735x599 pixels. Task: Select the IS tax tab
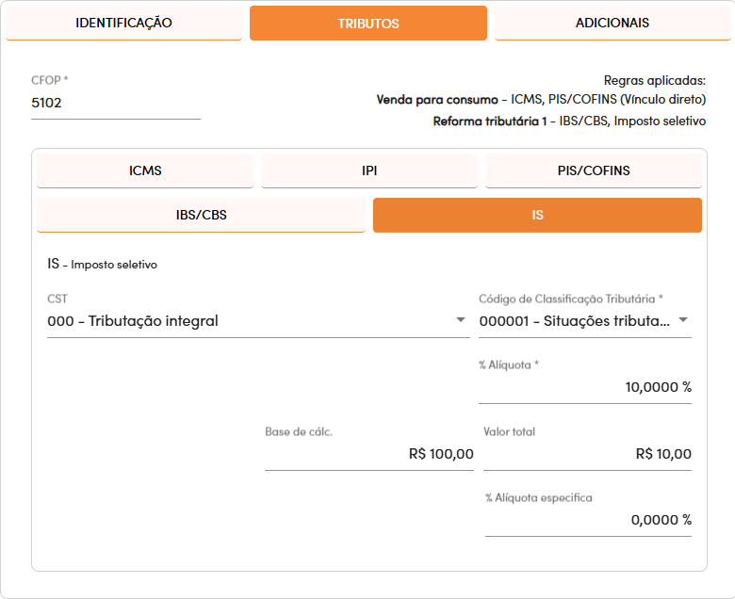pos(538,215)
